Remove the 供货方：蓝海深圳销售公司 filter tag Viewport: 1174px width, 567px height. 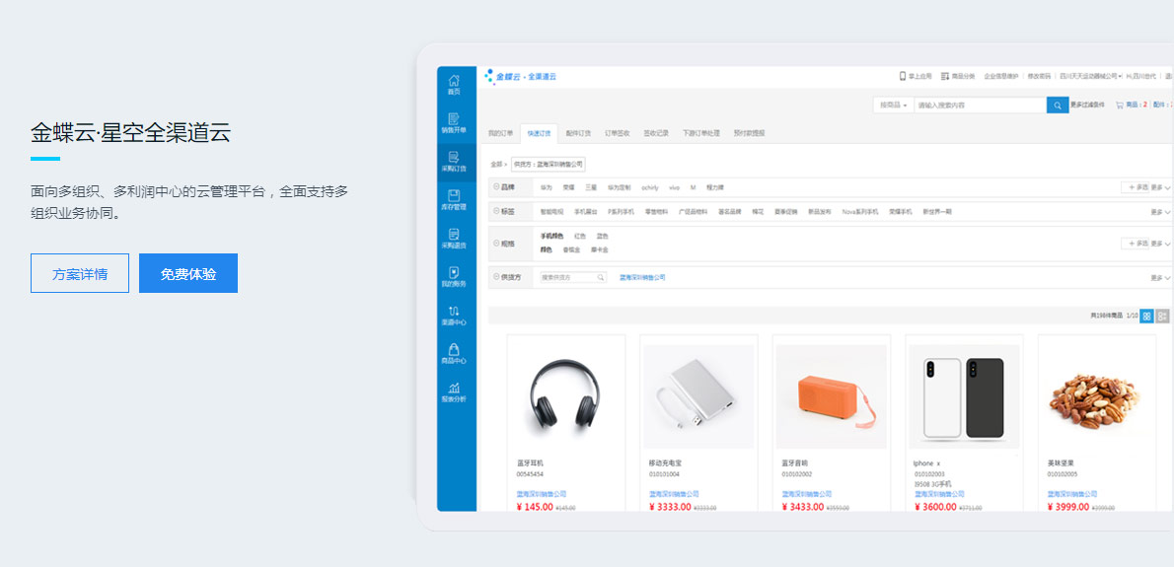pos(549,164)
